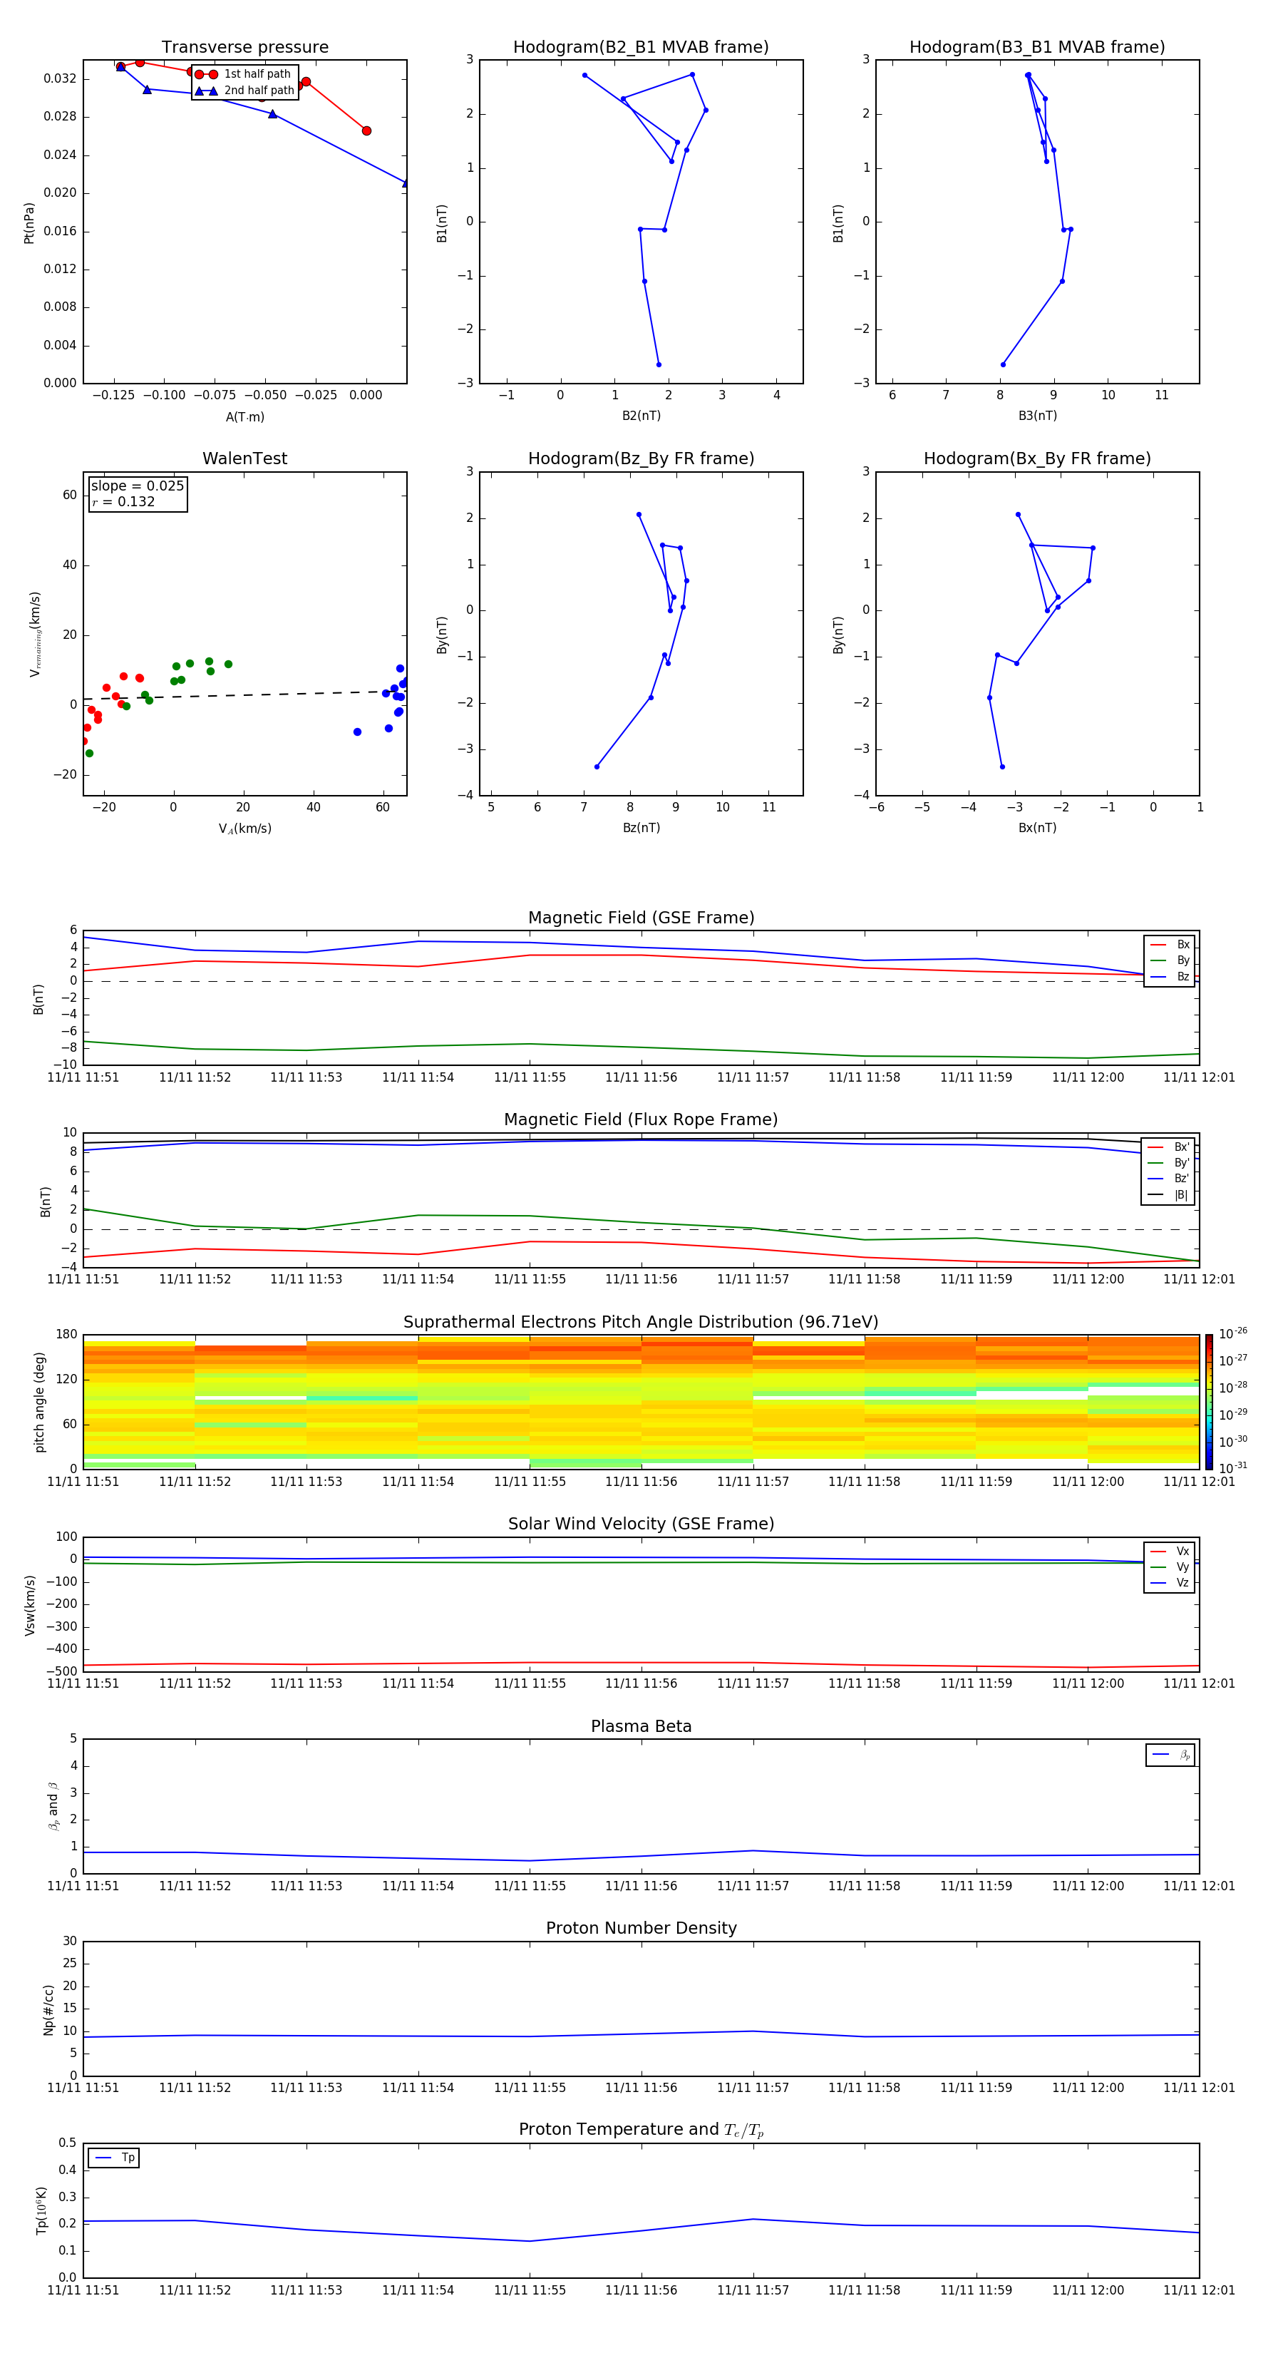Select the "1st half path" legend entry
Image resolution: width=1283 pixels, height=2353 pixels.
click(x=244, y=74)
